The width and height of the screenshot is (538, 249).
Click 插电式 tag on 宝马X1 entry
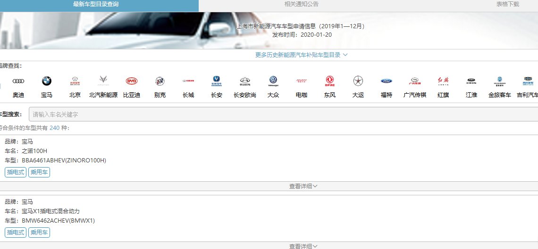click(16, 233)
